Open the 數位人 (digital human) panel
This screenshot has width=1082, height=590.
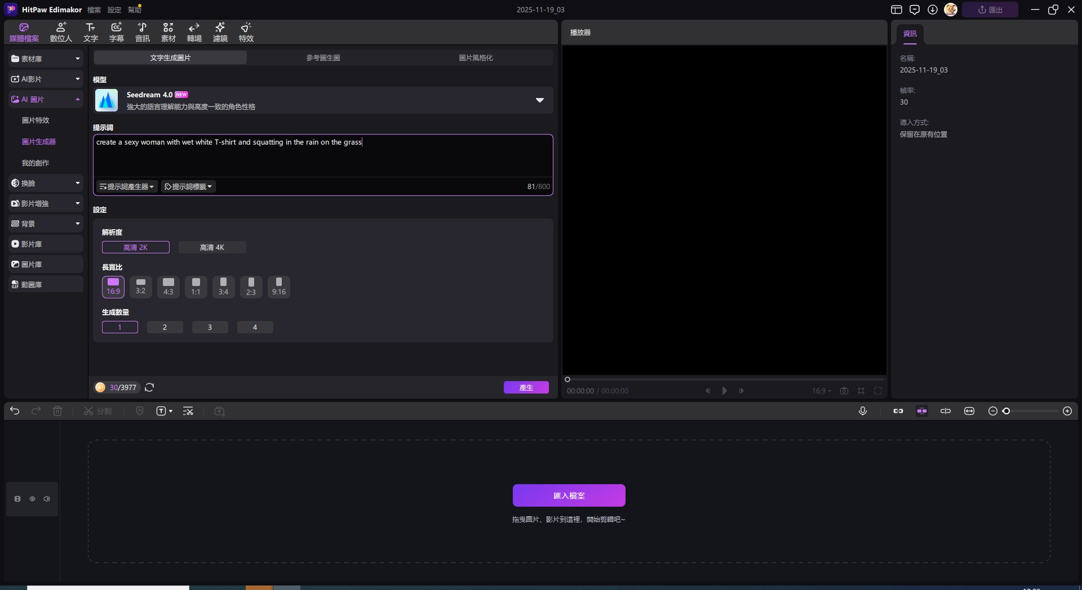click(61, 32)
